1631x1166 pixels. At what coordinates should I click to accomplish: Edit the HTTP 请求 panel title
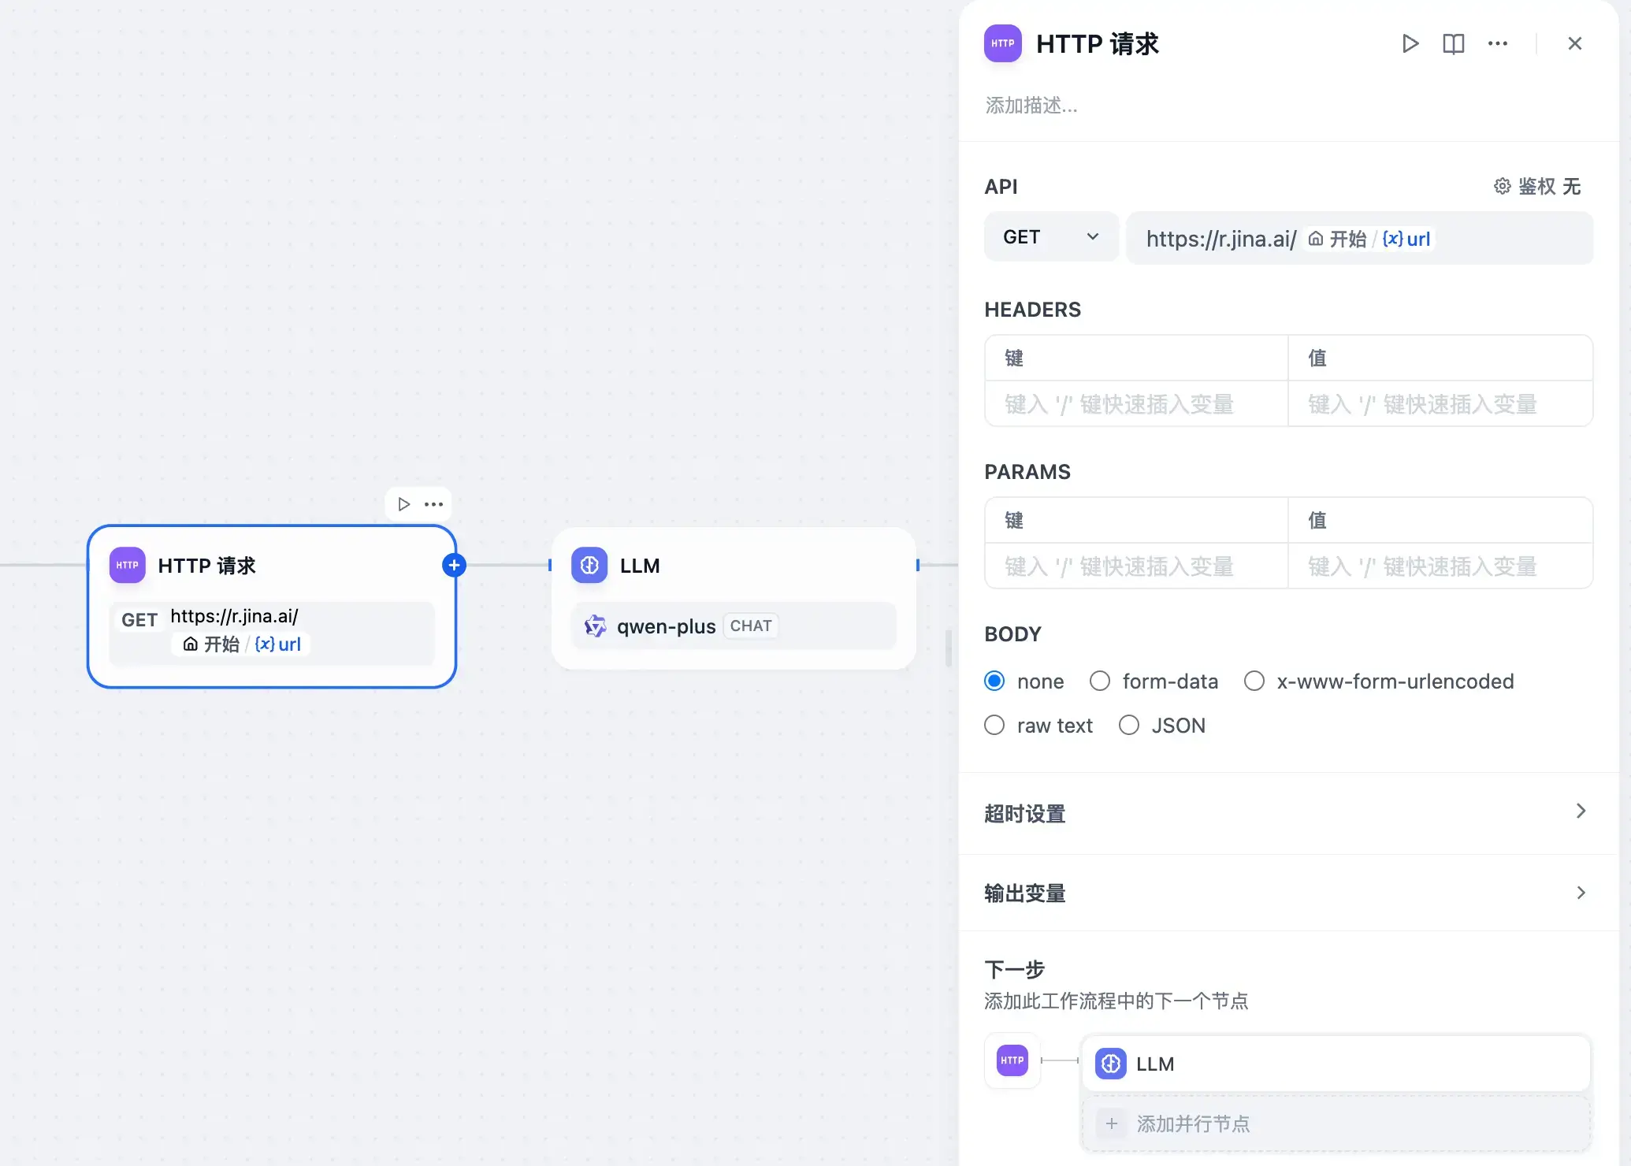1098,44
